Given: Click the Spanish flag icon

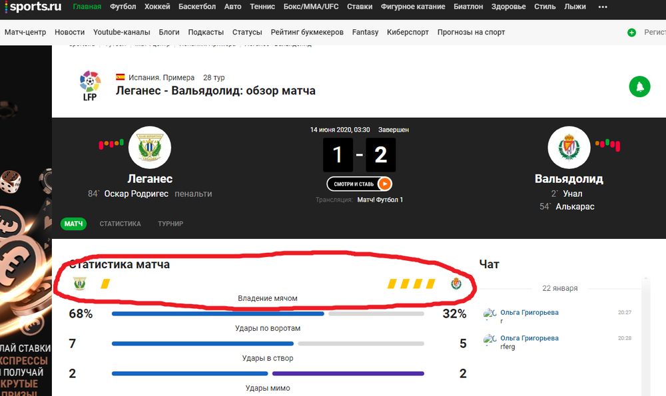Looking at the screenshot, I should click(x=120, y=77).
